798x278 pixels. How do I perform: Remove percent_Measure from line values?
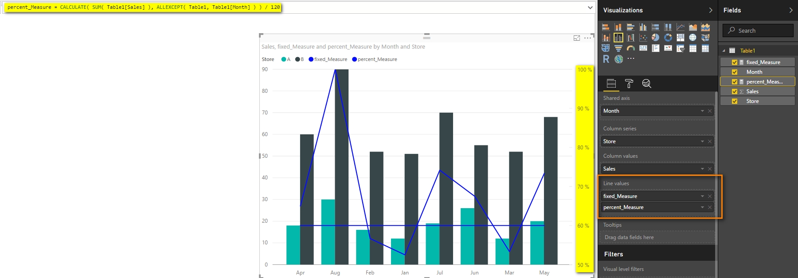point(710,207)
